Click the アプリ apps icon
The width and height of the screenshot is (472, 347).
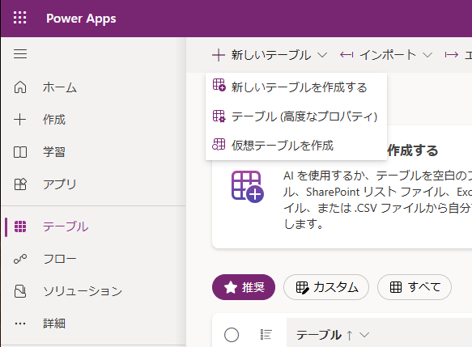[x=20, y=184]
